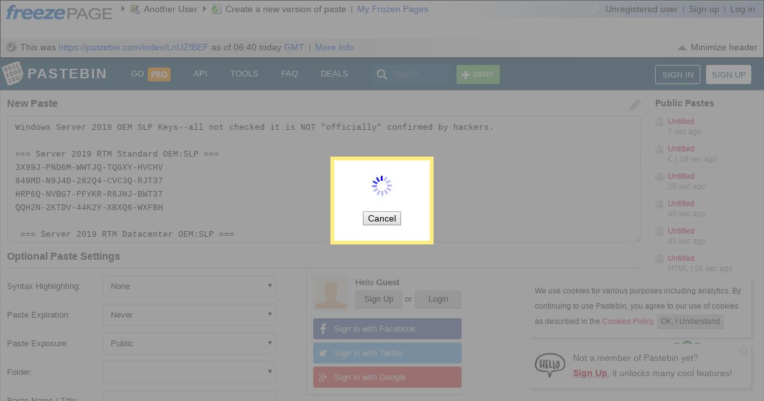
Task: Click the Unregistered user label
Action: tap(641, 9)
